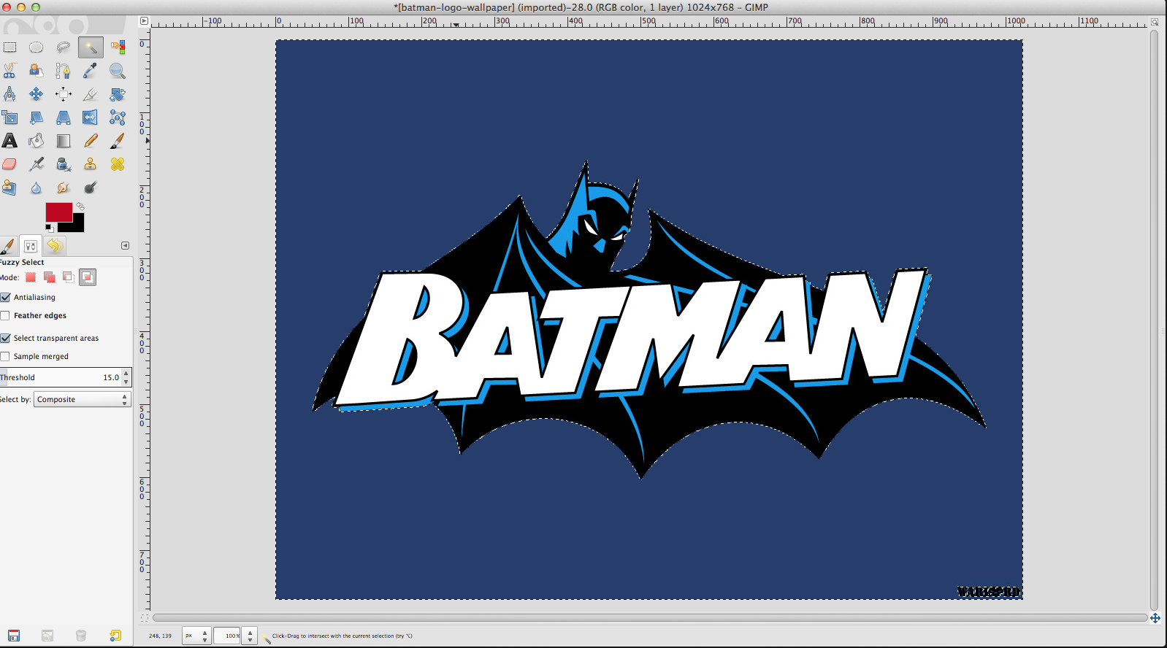Viewport: 1167px width, 648px height.
Task: Uncheck Select transparent areas
Action: click(x=6, y=338)
